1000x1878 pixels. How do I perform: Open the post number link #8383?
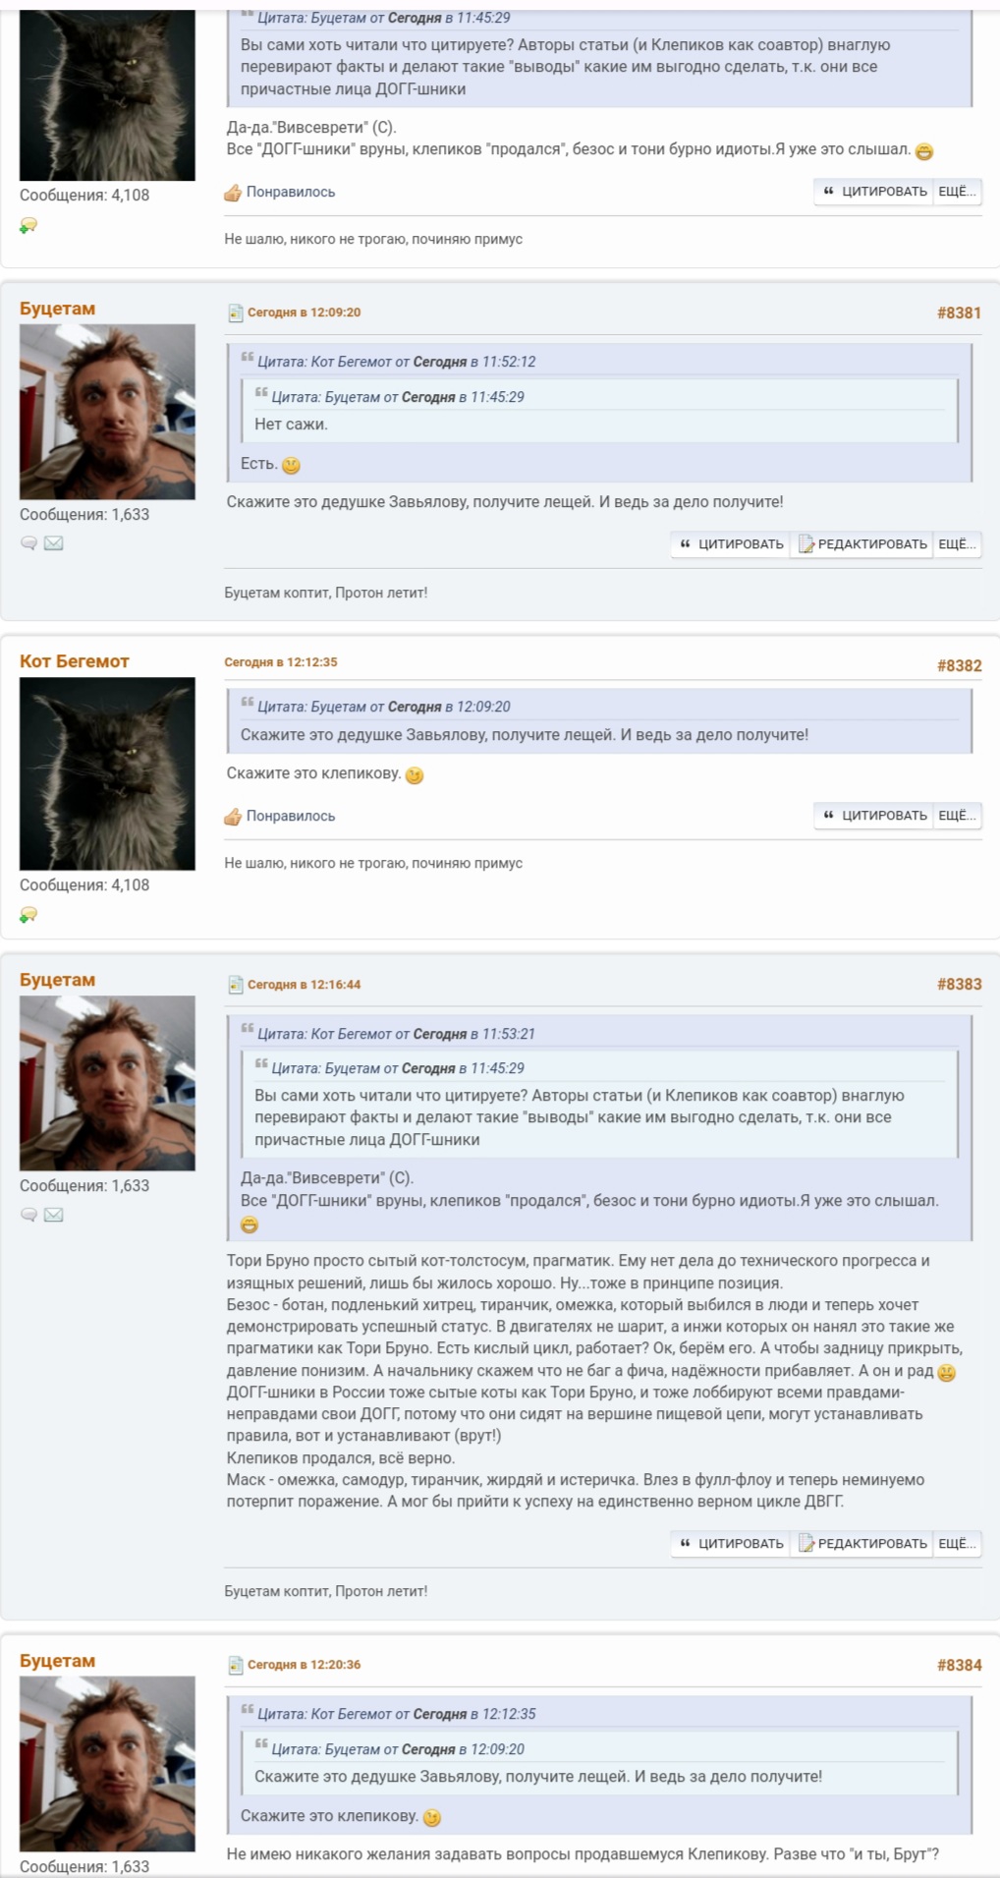(959, 984)
